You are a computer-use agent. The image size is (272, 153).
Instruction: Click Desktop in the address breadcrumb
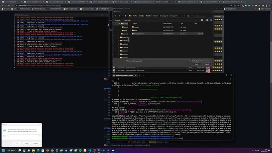coord(155,16)
